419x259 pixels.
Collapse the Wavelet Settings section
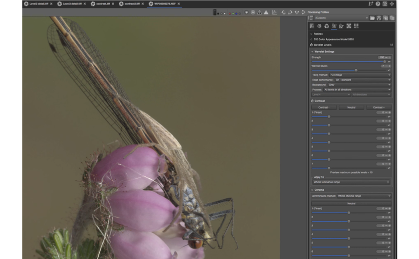(312, 51)
